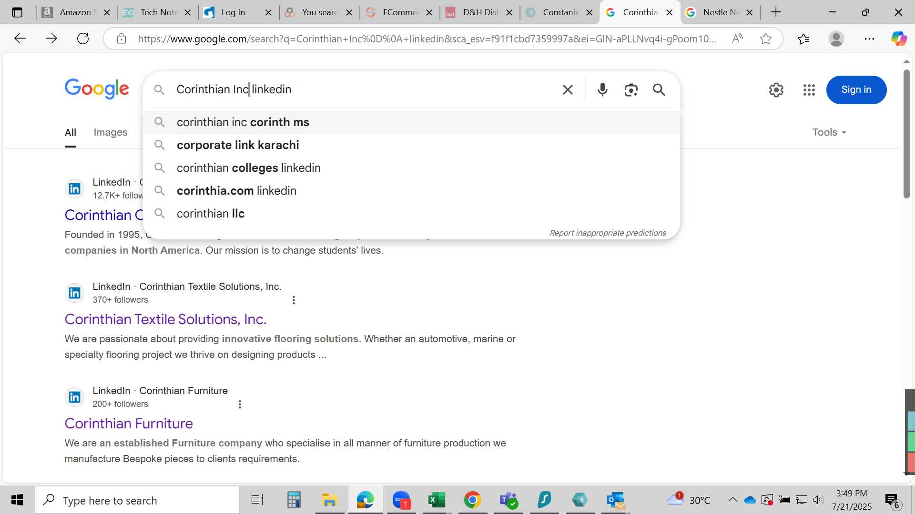Open the Google apps grid
Viewport: 915px width, 514px height.
click(x=809, y=89)
